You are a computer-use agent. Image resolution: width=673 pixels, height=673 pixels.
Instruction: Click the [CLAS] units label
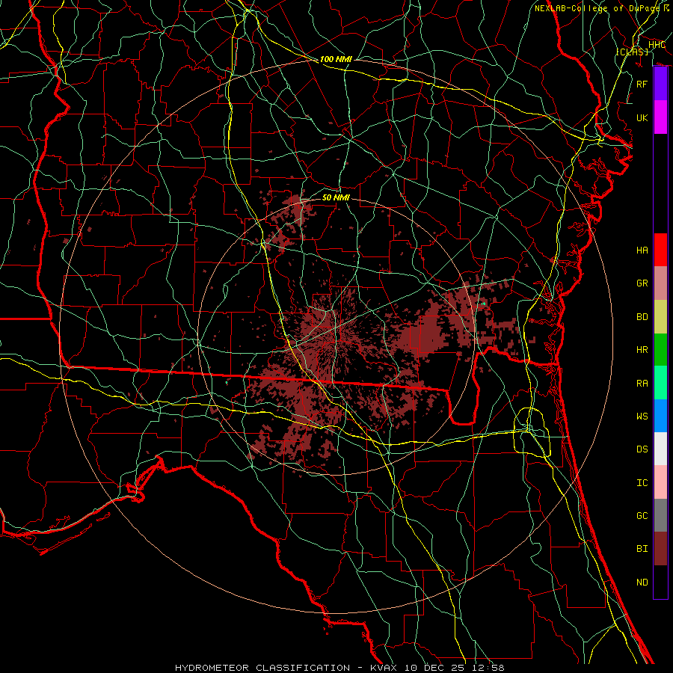coord(632,52)
